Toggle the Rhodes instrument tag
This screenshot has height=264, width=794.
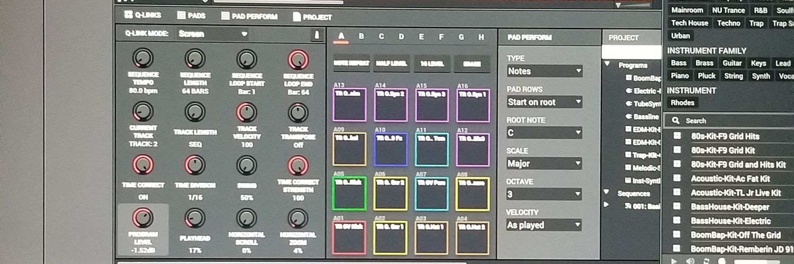point(682,103)
